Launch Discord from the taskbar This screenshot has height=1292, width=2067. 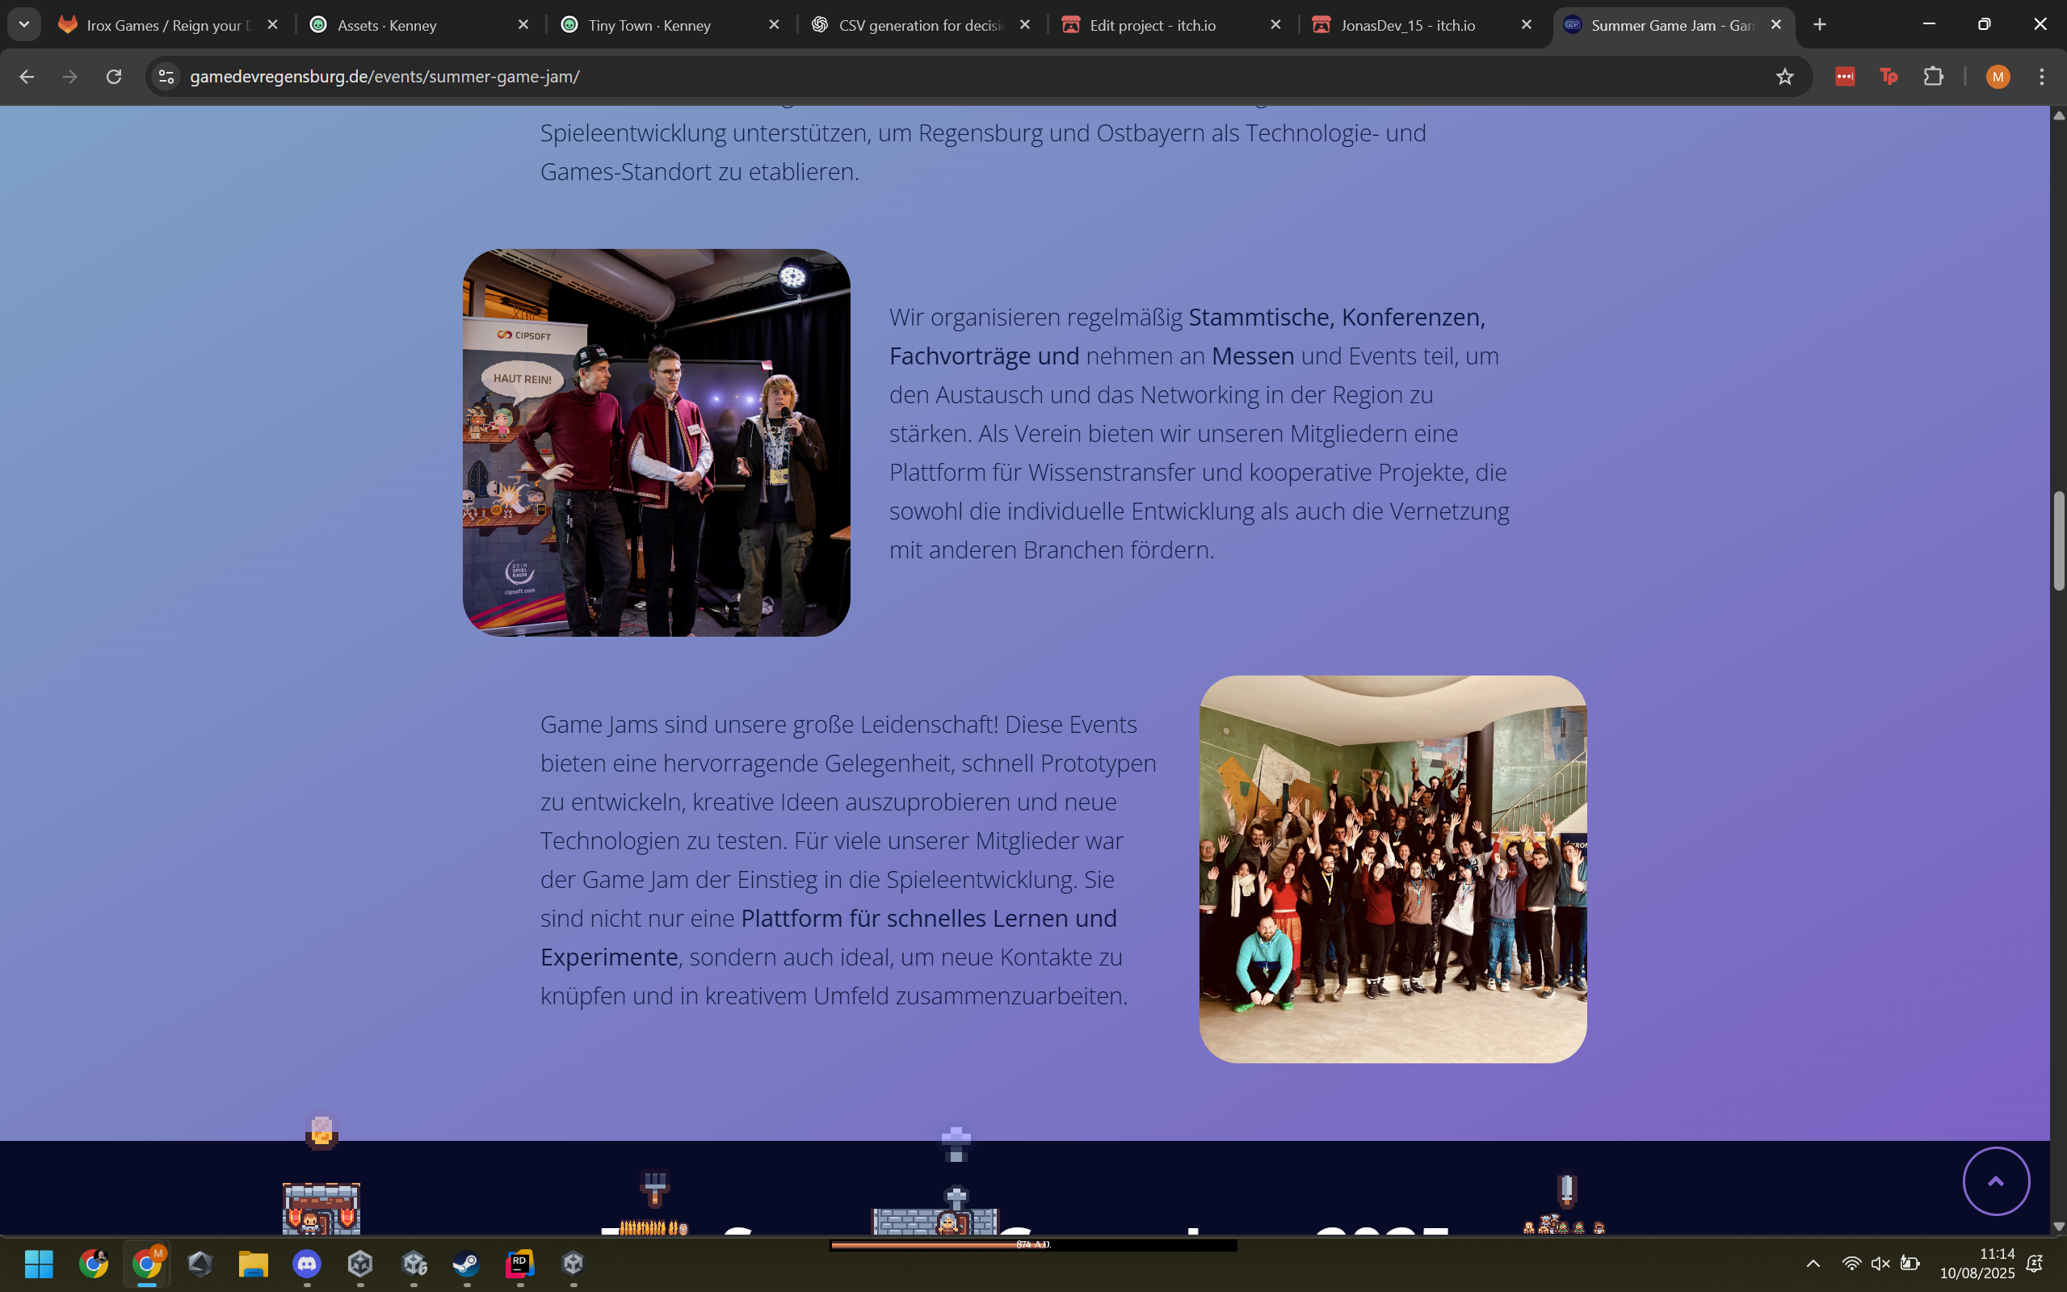point(307,1263)
